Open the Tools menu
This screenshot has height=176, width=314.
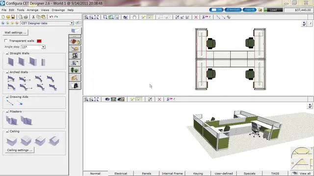click(x=21, y=10)
